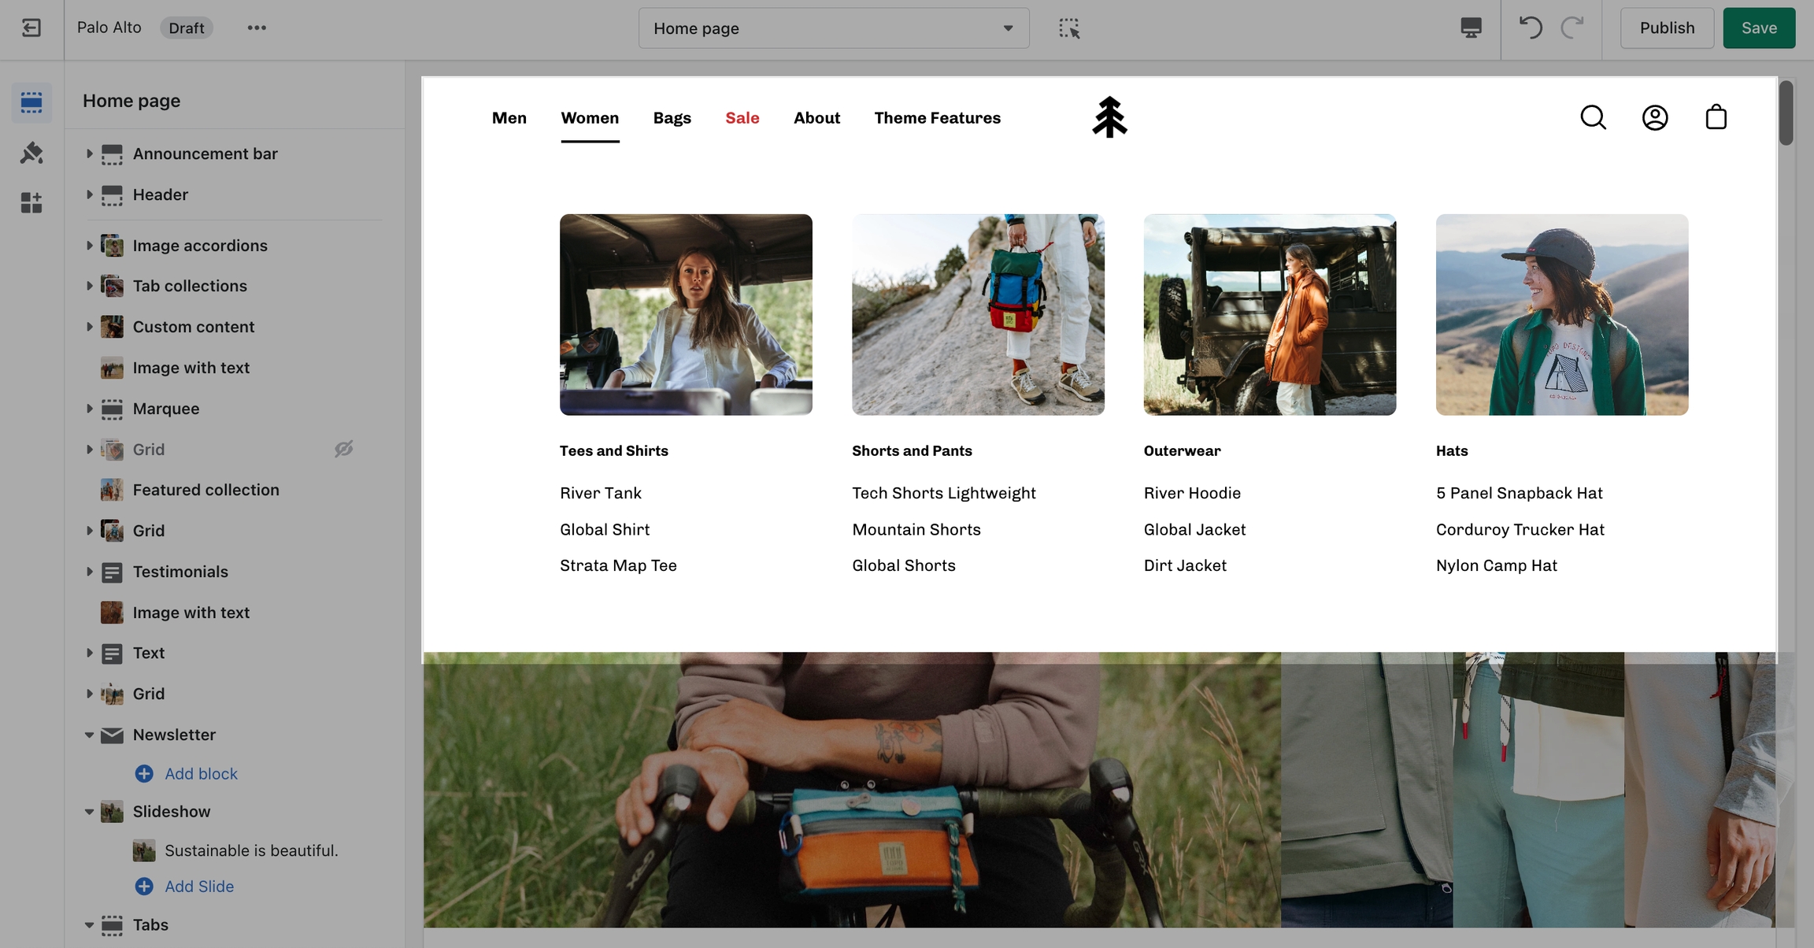Click the exit editor back icon
The width and height of the screenshot is (1814, 948).
31,28
